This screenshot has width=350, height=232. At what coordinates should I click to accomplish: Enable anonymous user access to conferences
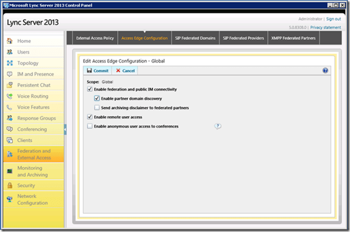[90, 126]
